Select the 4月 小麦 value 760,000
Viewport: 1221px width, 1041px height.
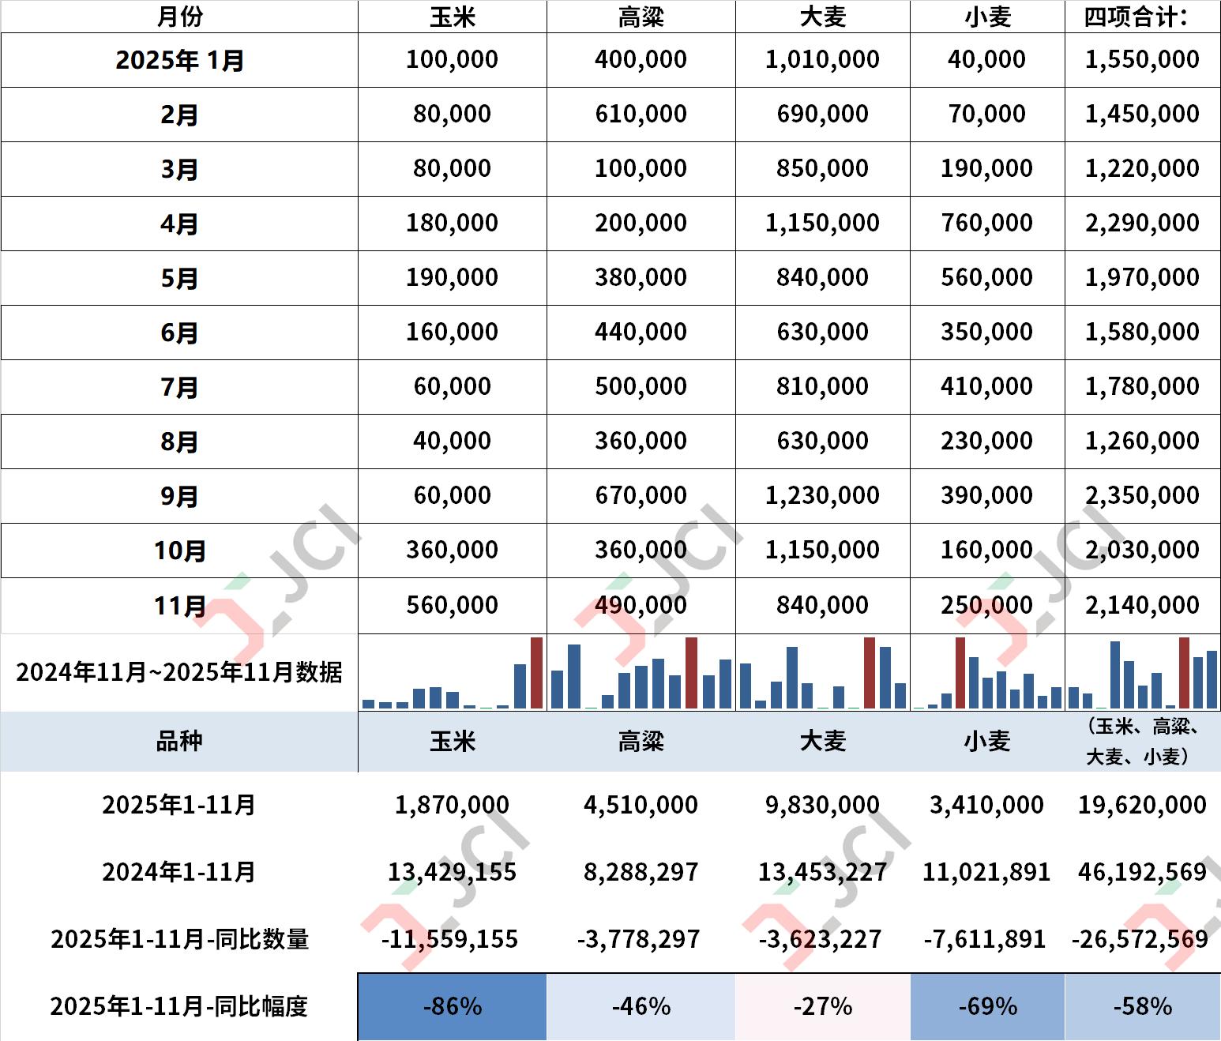tap(987, 223)
